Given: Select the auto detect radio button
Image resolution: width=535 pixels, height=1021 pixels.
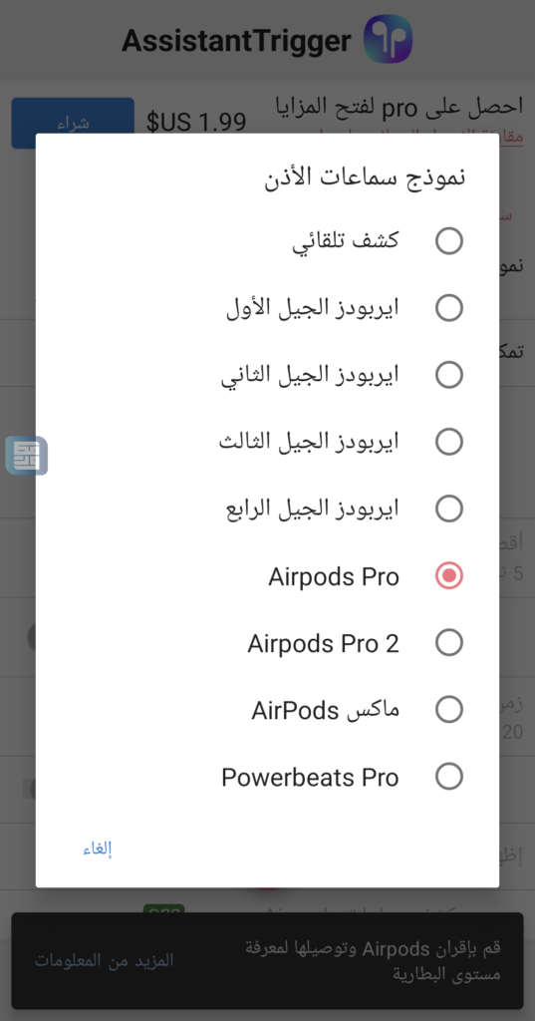Looking at the screenshot, I should (449, 241).
